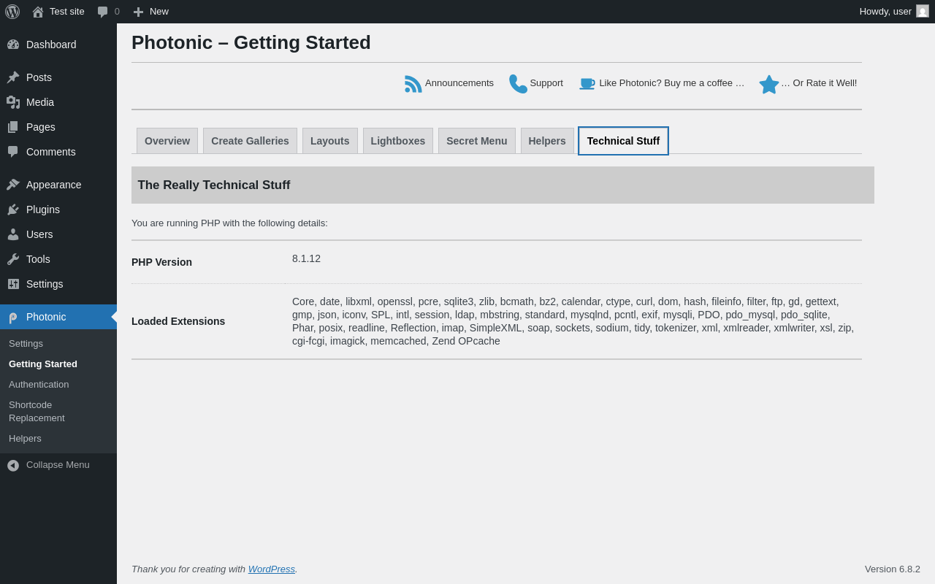Click the Appearance paintbrush icon
Image resolution: width=935 pixels, height=584 pixels.
(x=13, y=185)
